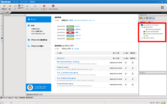Click the help center avatar picture

pos(30,87)
